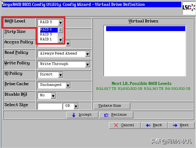The width and height of the screenshot is (196, 148).
Task: Click the Reclaim button
Action: click(x=116, y=115)
